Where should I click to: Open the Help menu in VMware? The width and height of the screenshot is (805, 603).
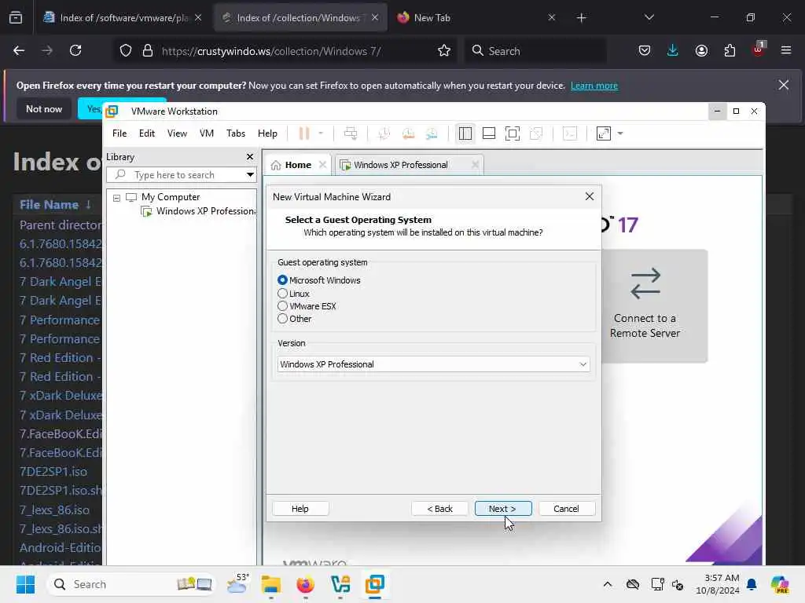pyautogui.click(x=267, y=133)
